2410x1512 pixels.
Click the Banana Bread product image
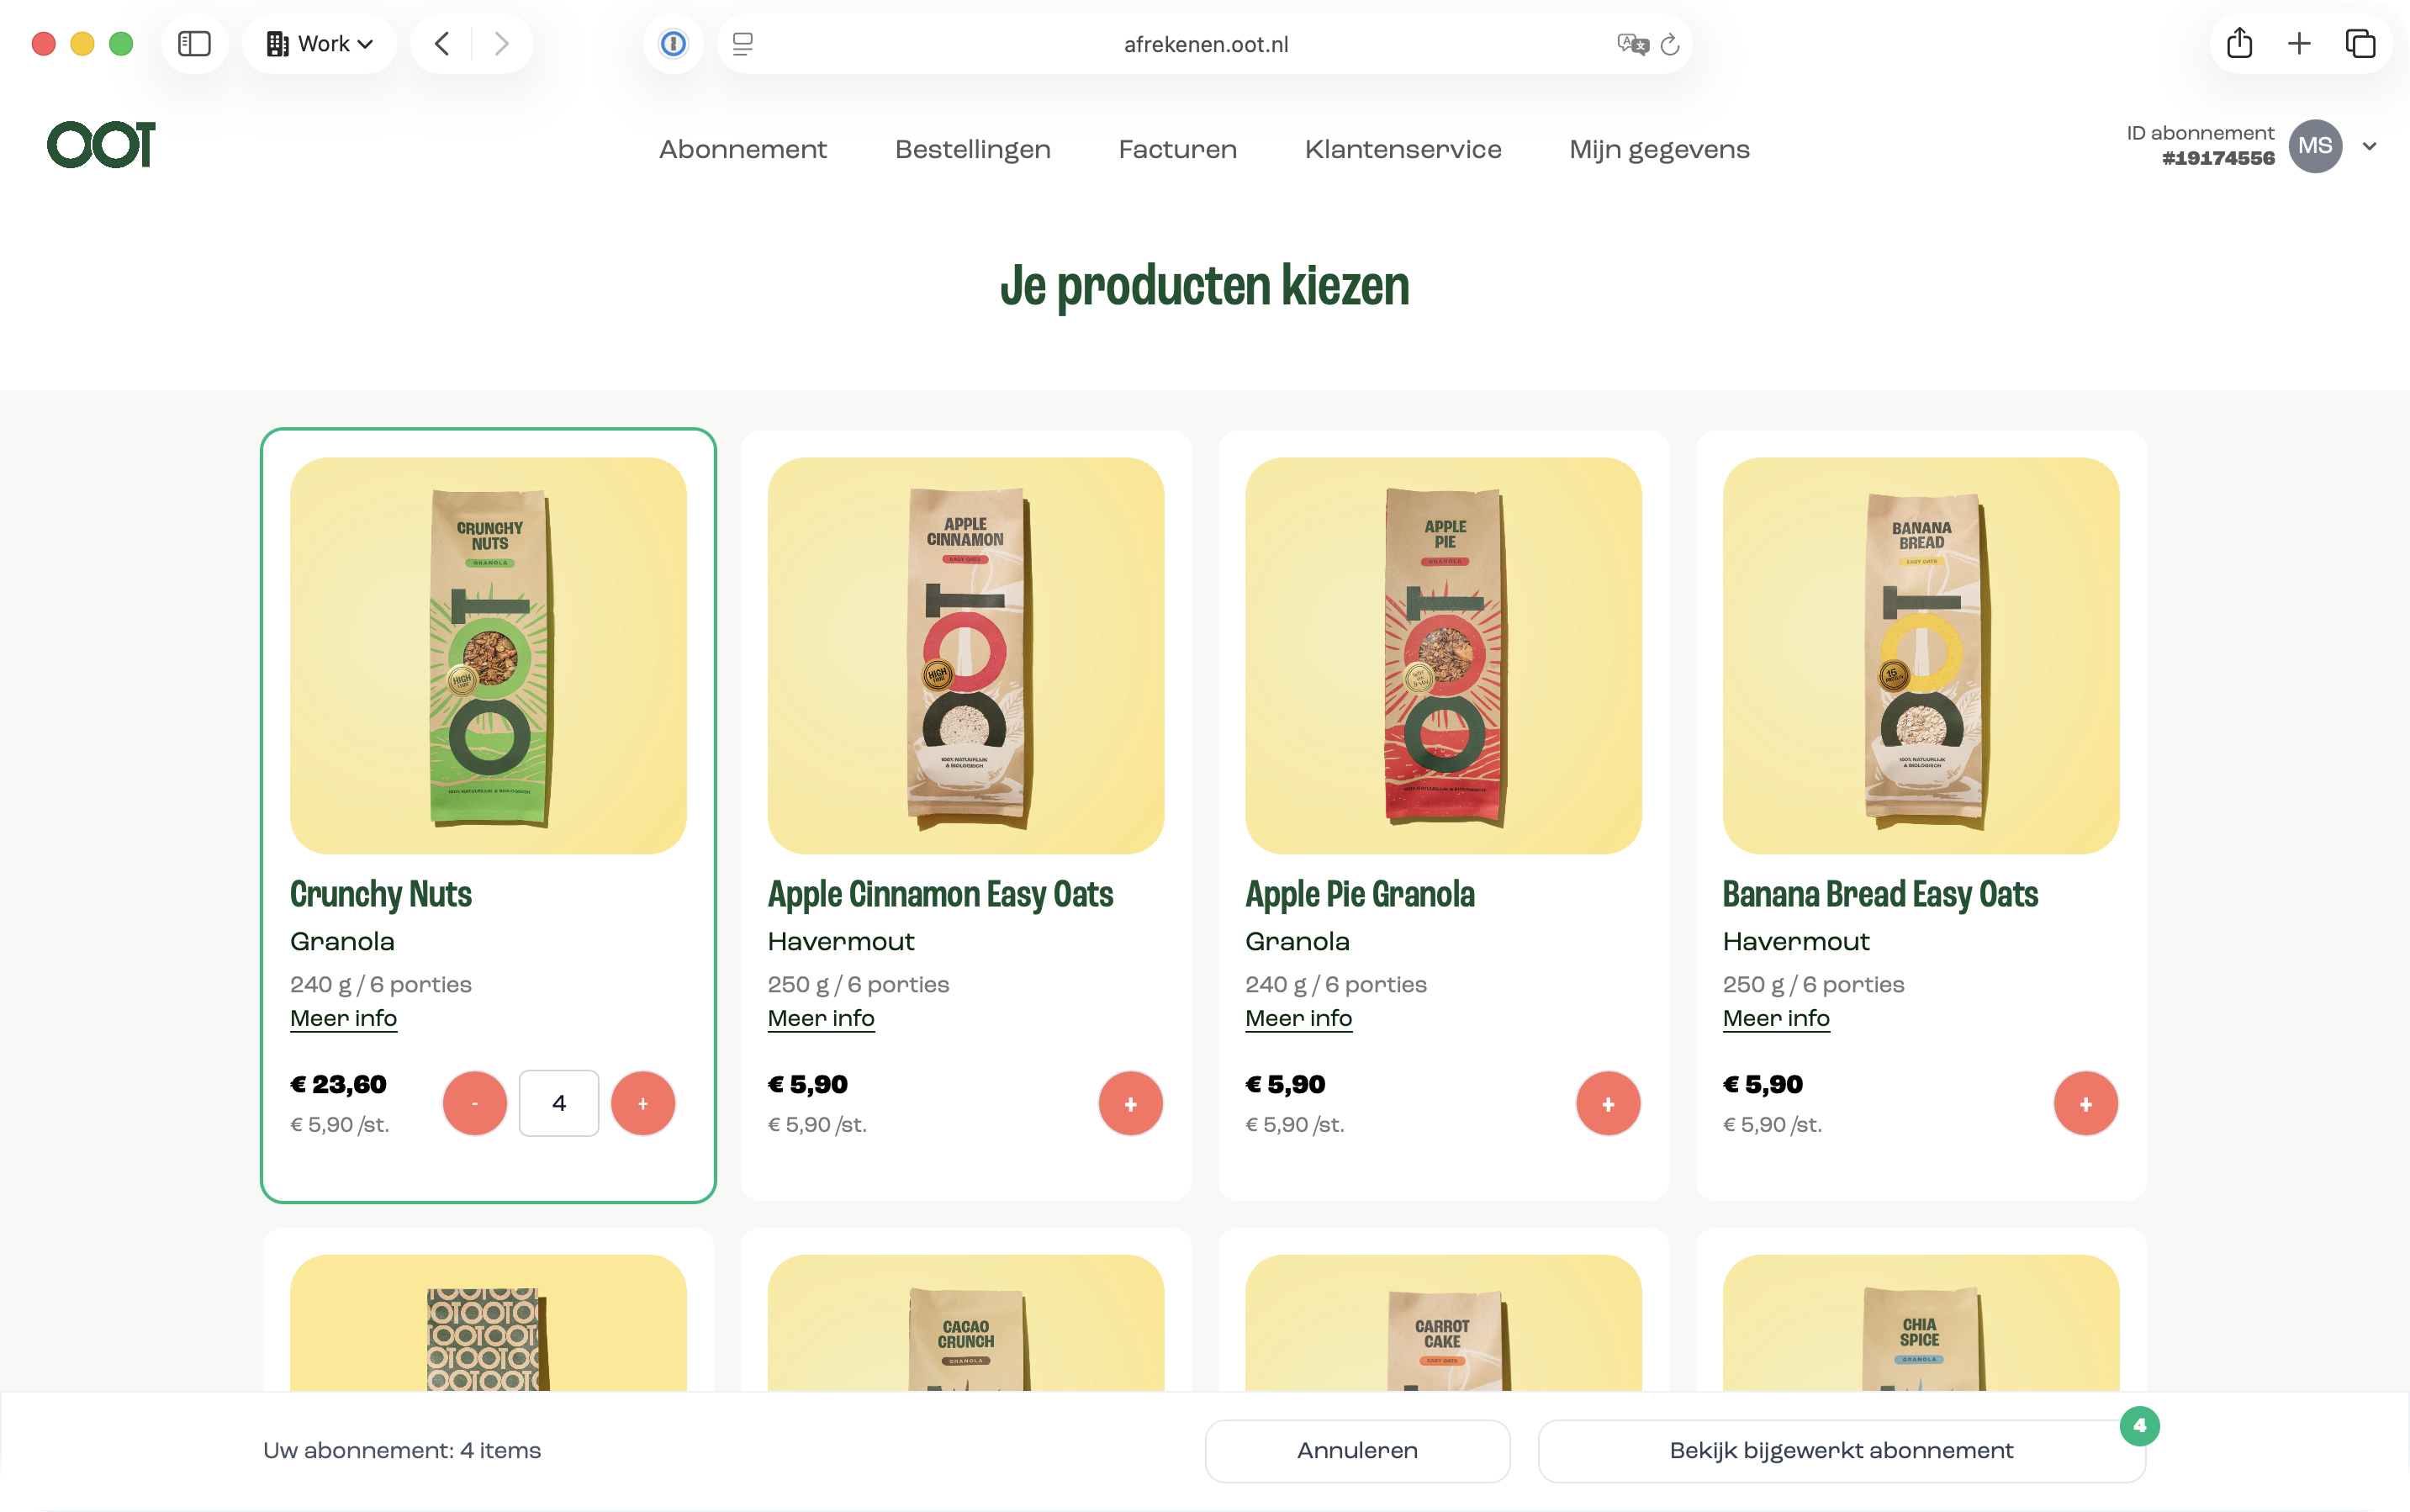[x=1921, y=656]
